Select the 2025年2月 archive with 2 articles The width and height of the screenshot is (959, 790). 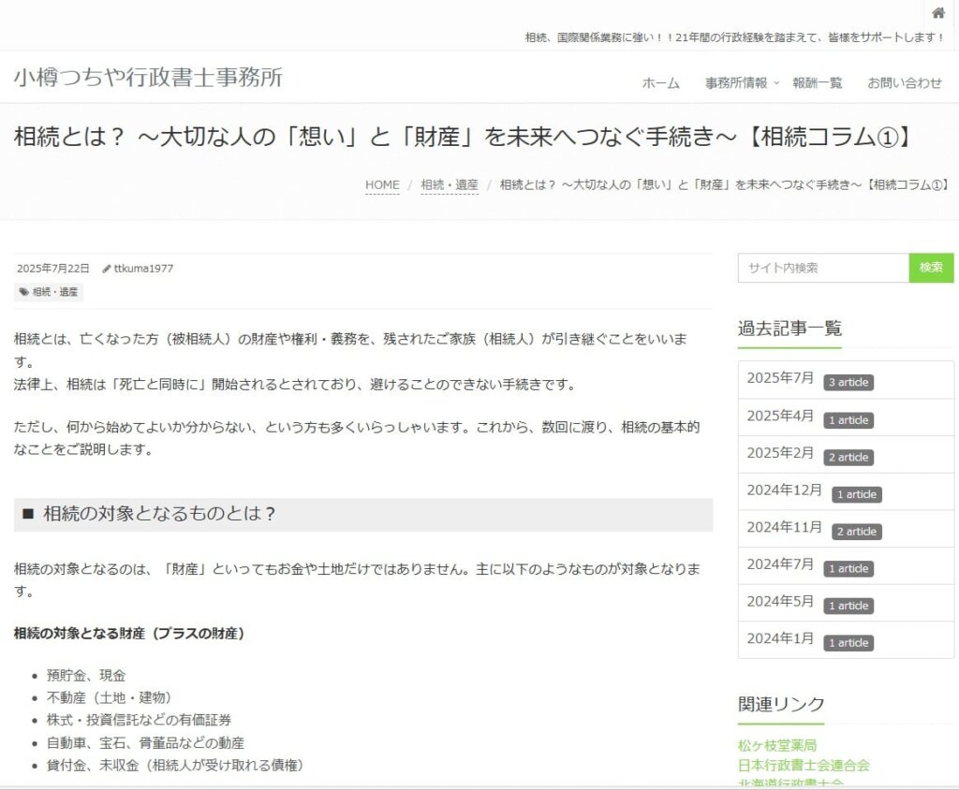pos(780,453)
